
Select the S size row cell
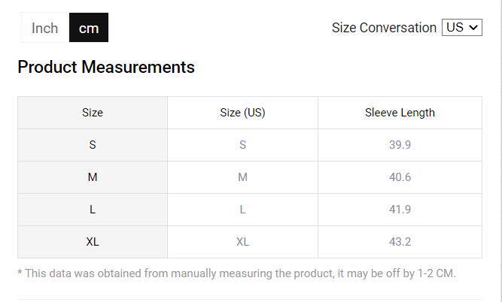coord(93,145)
